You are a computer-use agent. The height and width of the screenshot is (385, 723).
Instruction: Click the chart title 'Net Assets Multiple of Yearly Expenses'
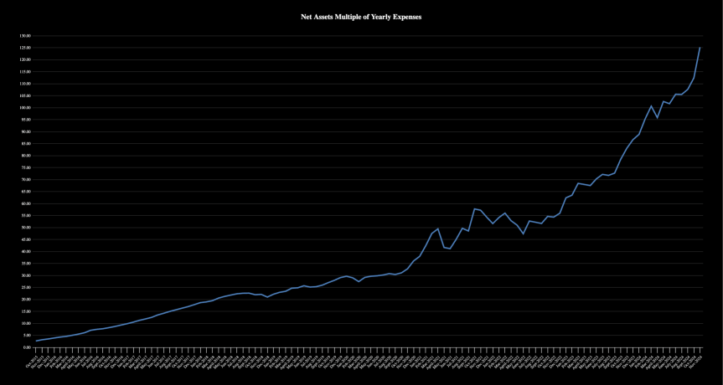(361, 17)
